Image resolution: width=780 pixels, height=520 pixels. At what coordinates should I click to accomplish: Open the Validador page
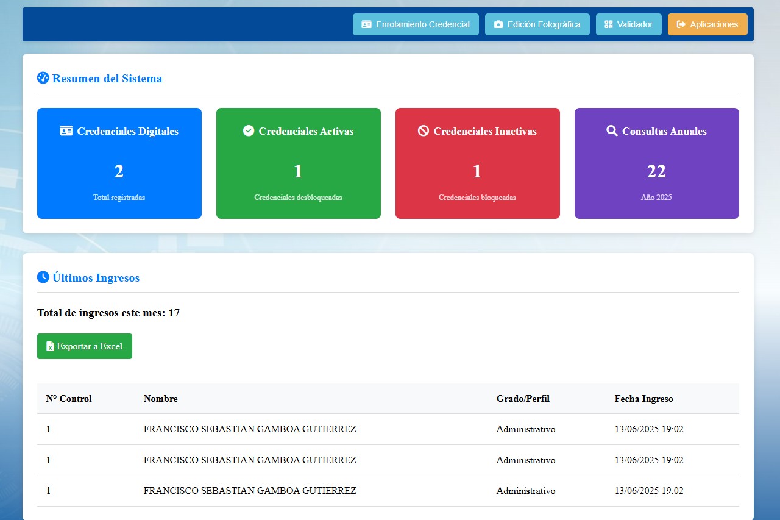pyautogui.click(x=628, y=24)
